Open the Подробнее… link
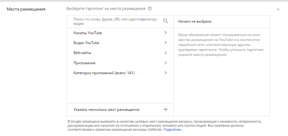The height and width of the screenshot is (136, 288). pyautogui.click(x=173, y=130)
